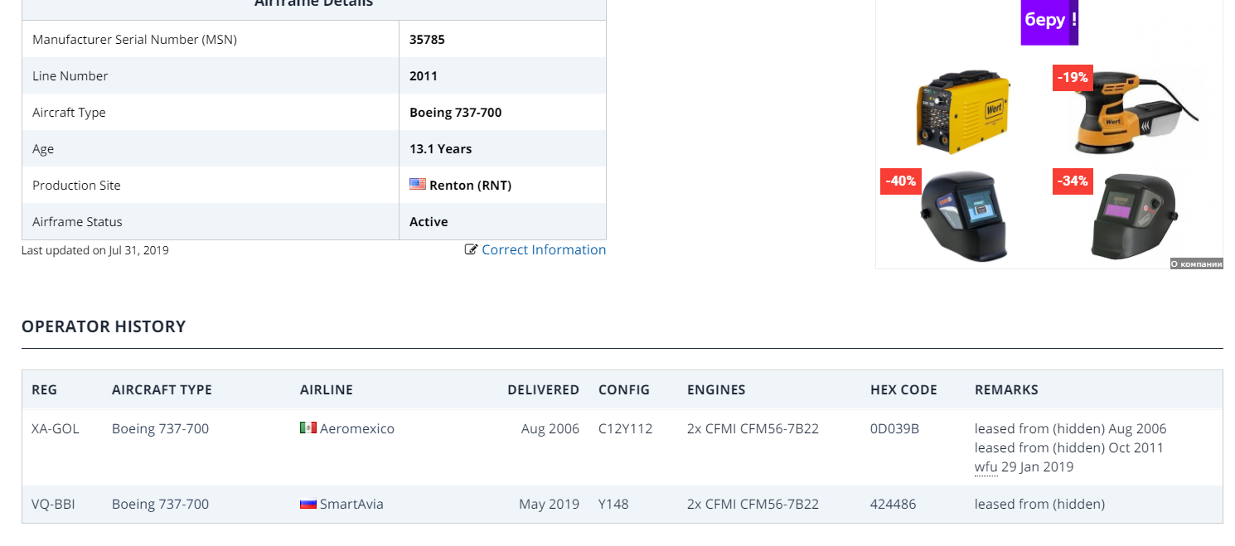Click the -34% welding helmet image
1235x546 pixels.
tap(1133, 217)
